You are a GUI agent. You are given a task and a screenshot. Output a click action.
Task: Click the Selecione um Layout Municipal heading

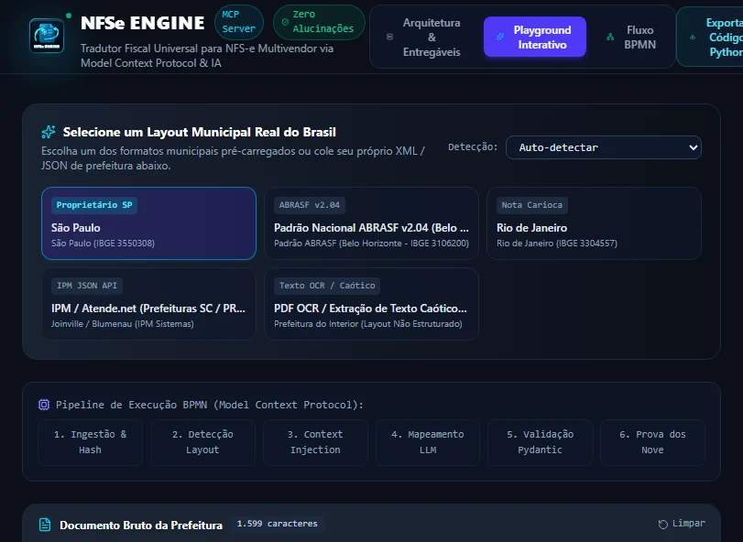tap(200, 132)
